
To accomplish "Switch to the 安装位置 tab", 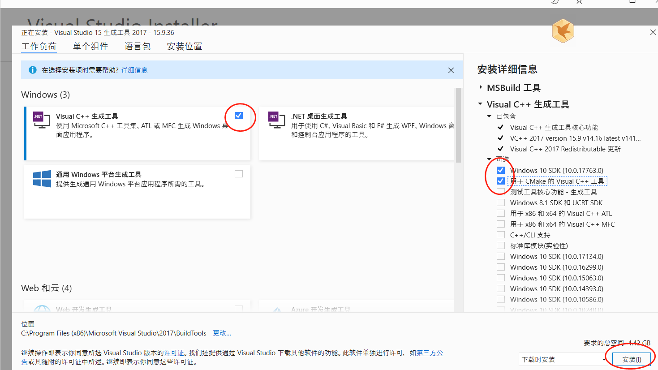I will [184, 46].
